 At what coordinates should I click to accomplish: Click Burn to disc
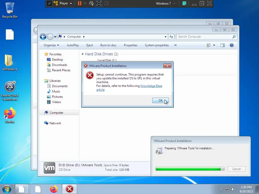click(108, 45)
